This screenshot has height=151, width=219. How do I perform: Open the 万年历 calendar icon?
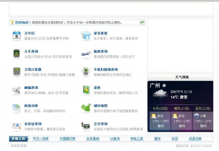[17, 35]
